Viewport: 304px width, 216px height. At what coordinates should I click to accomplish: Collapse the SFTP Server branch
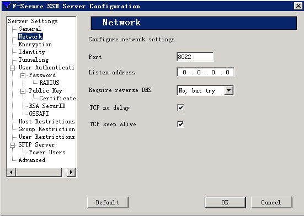pyautogui.click(x=12, y=145)
